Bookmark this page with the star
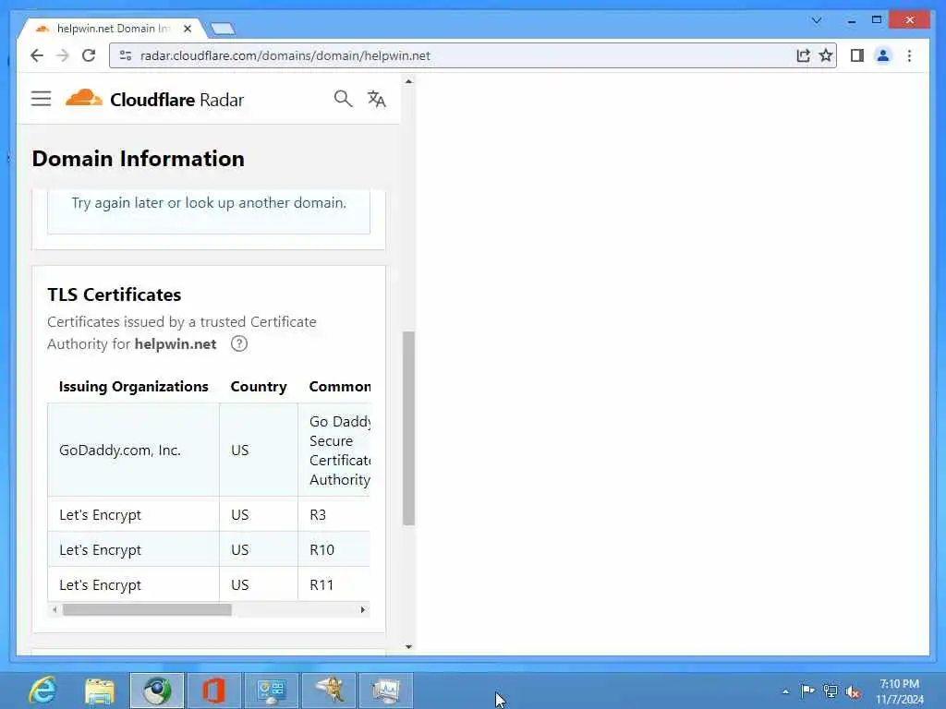946x709 pixels. click(x=825, y=55)
